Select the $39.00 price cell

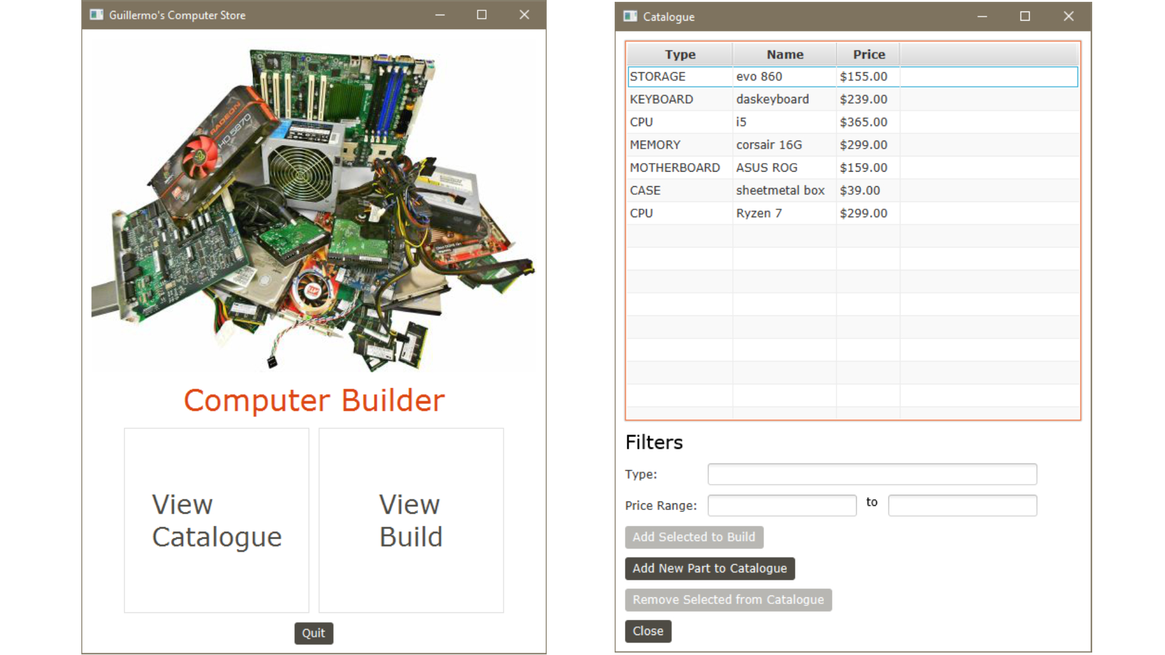[868, 190]
